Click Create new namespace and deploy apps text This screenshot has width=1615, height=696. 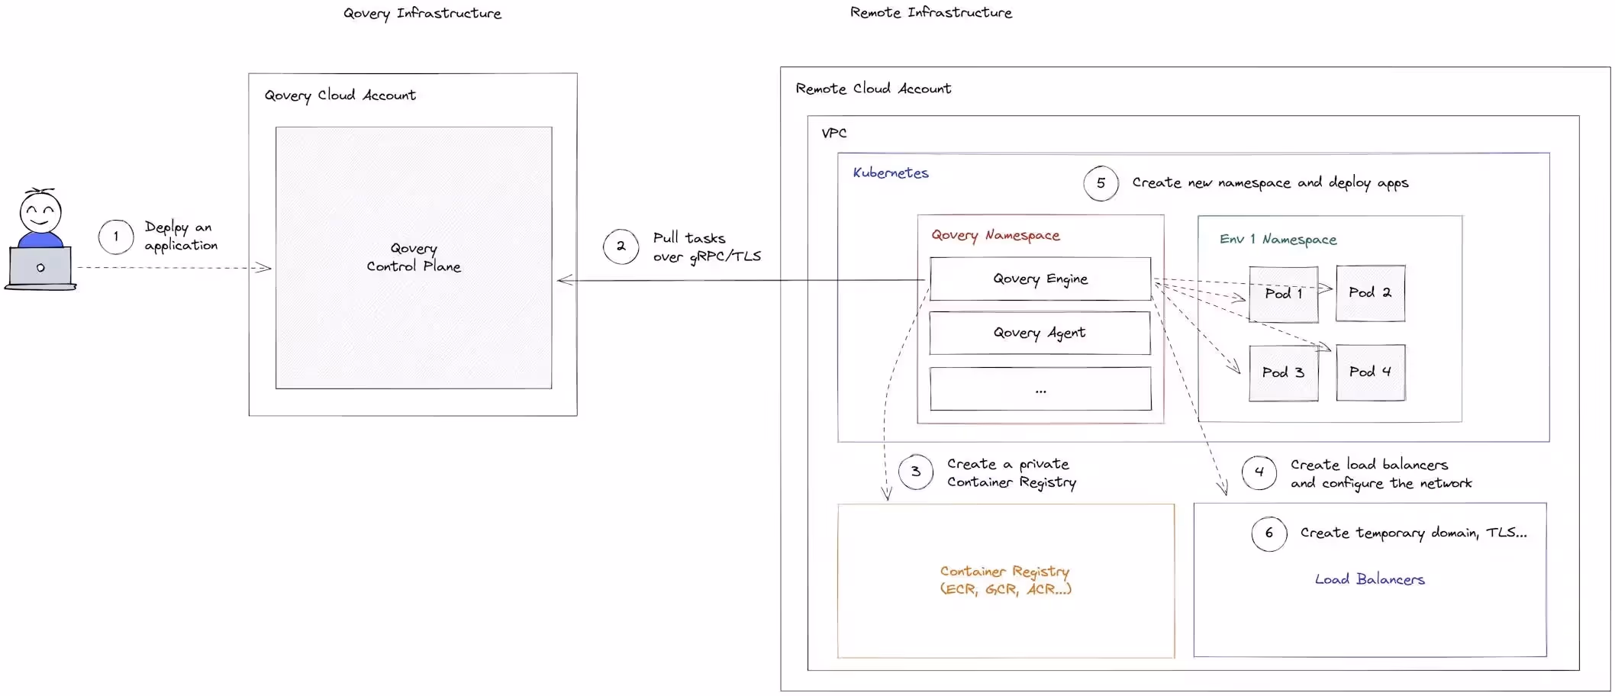pyautogui.click(x=1270, y=183)
